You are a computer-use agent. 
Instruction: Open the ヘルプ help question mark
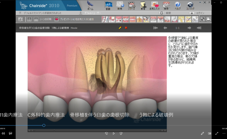177,5
